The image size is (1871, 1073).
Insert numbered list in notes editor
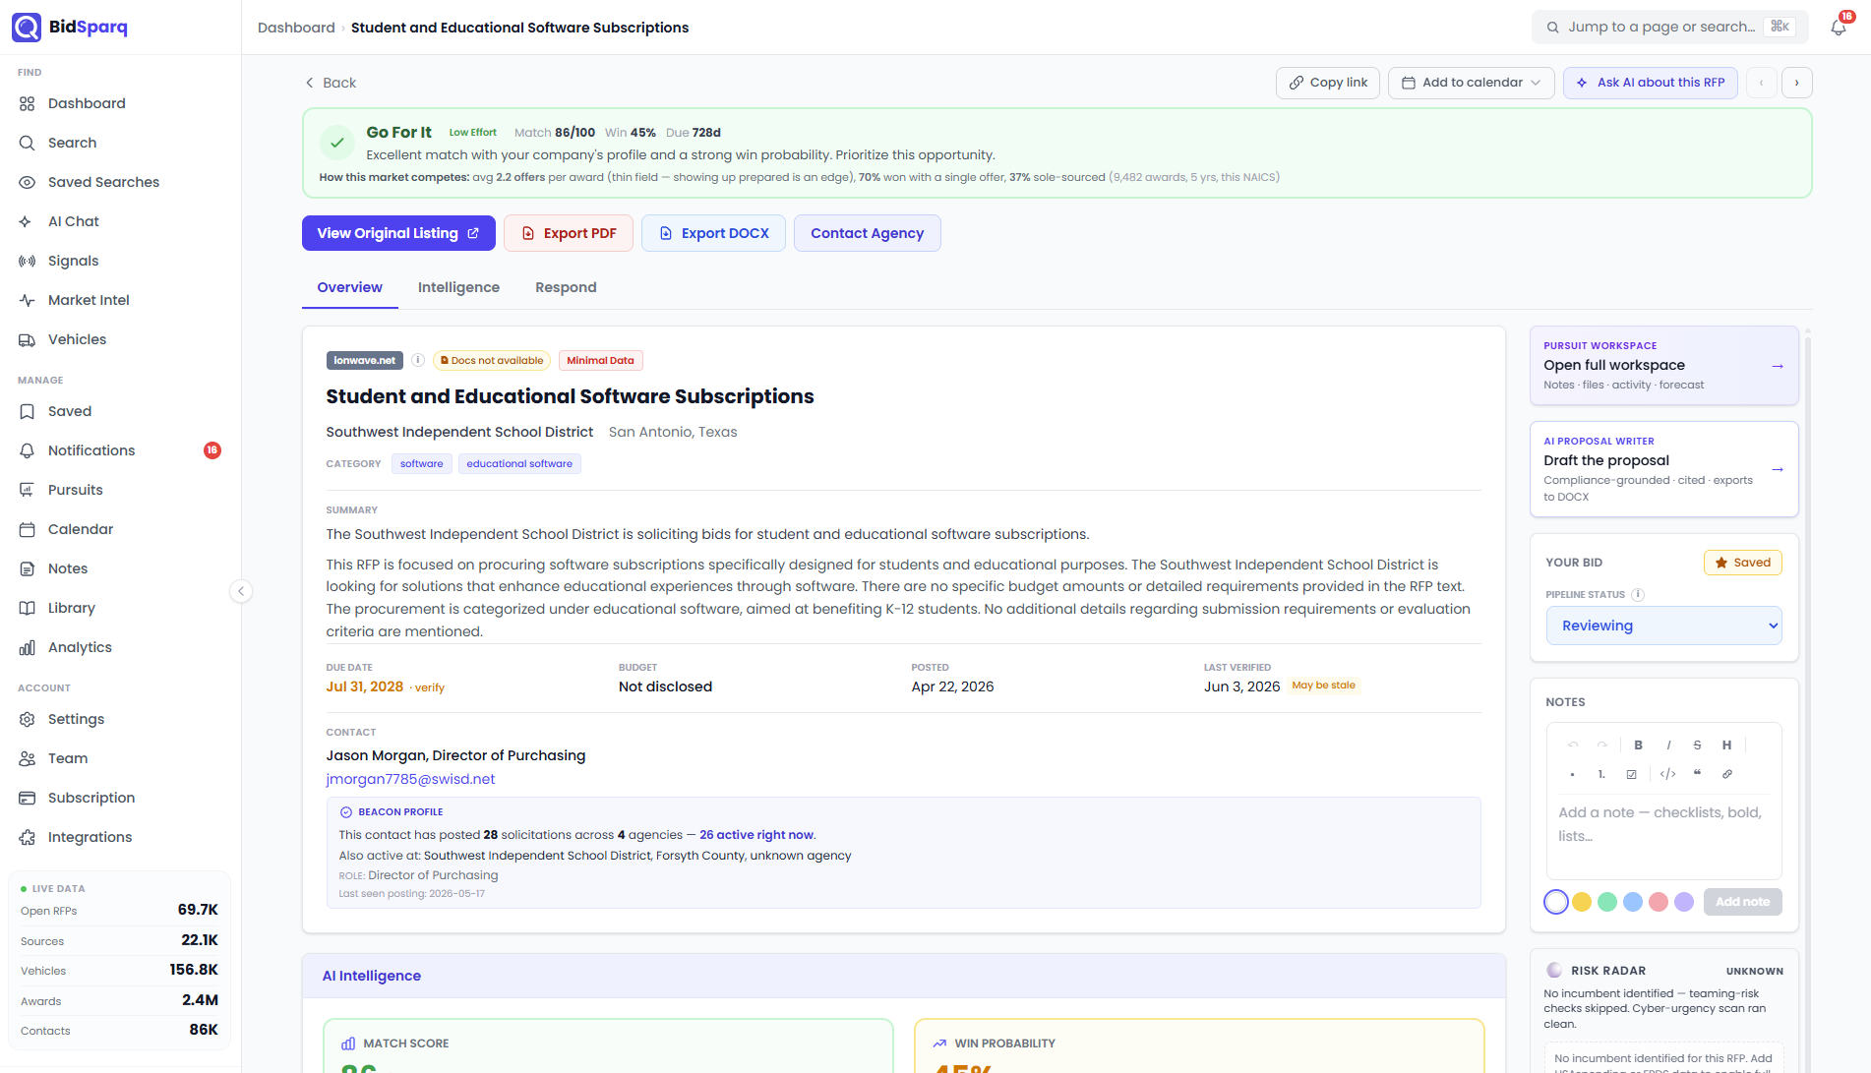coord(1601,774)
